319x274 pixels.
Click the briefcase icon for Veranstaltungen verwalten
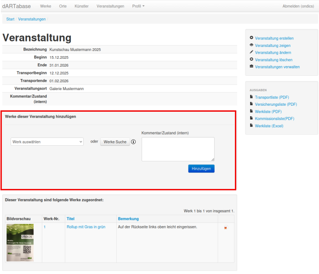[251, 67]
